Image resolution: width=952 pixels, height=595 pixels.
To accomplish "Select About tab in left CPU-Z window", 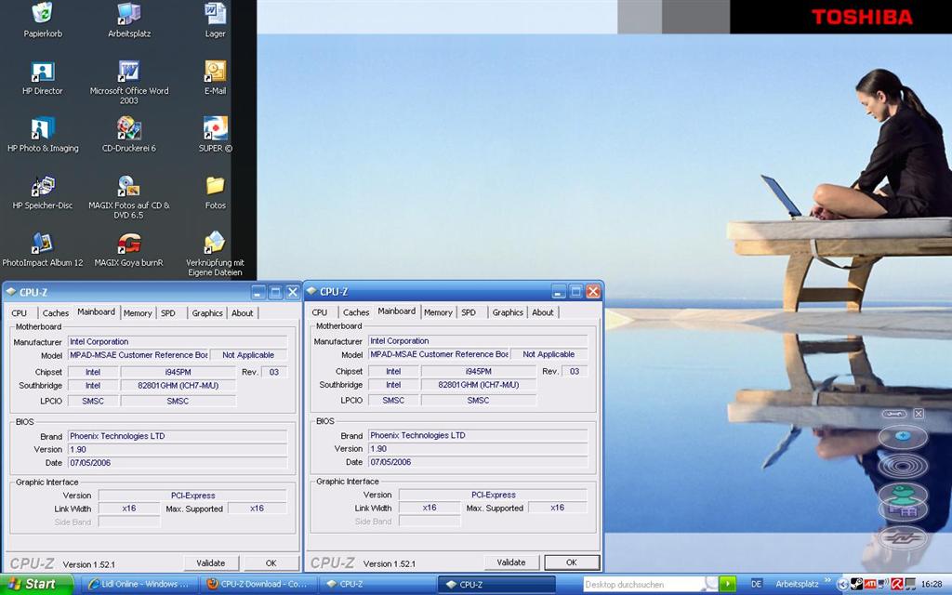I will point(243,312).
